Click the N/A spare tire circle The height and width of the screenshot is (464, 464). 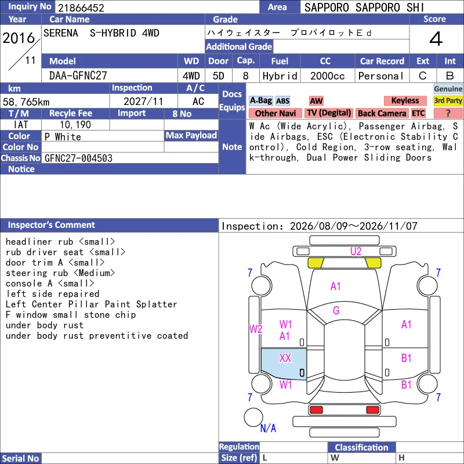[253, 417]
